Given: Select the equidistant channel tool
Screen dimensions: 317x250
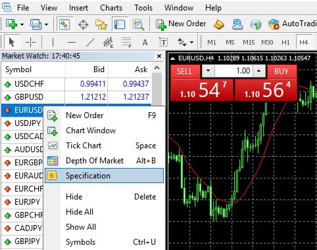Looking at the screenshot, I should (109, 42).
